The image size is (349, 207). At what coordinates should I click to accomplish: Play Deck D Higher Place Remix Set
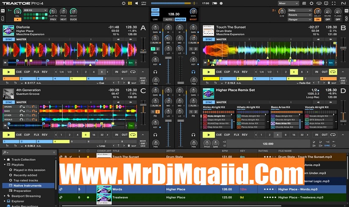[209, 135]
